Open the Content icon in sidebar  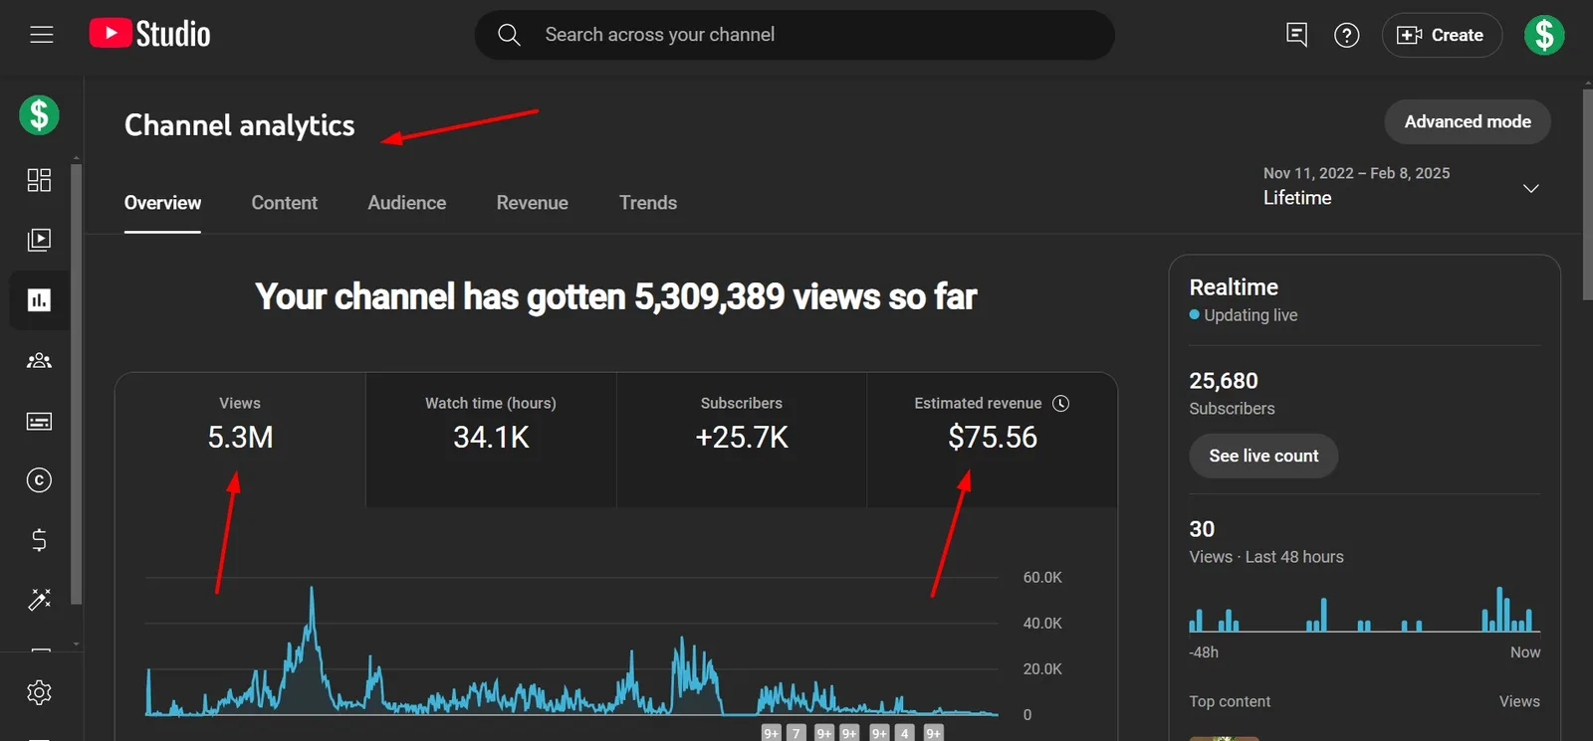tap(39, 240)
